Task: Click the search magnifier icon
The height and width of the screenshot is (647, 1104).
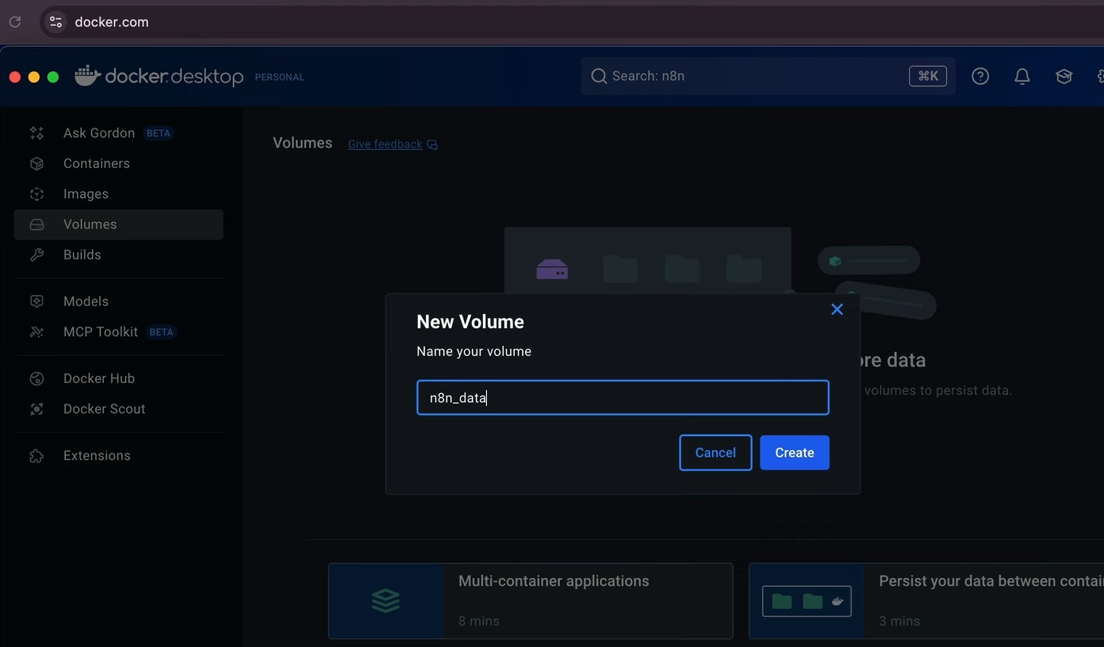Action: [x=599, y=76]
